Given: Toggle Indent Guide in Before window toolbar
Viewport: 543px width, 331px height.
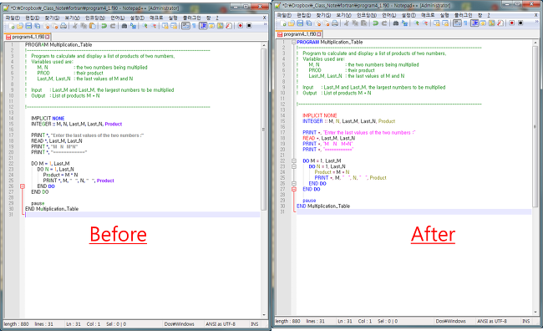Looking at the screenshot, I should pos(203,26).
